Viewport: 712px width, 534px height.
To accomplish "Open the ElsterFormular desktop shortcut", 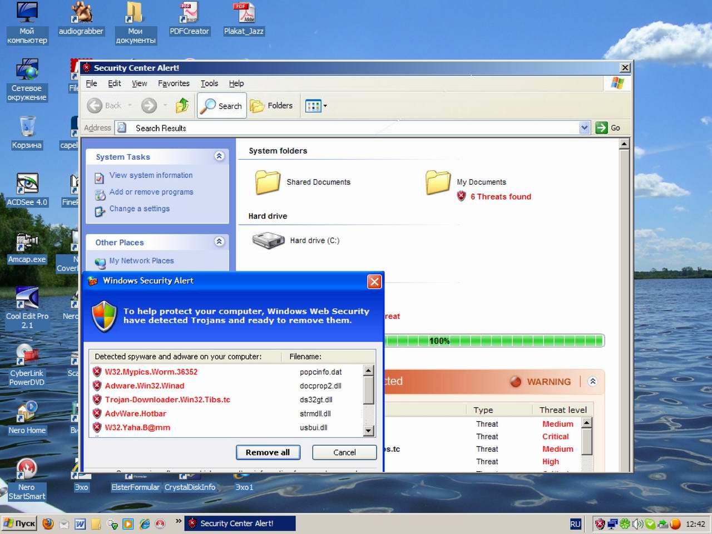I will coord(135,482).
